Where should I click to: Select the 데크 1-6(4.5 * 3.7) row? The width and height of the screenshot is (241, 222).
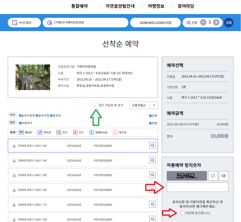(x=83, y=205)
